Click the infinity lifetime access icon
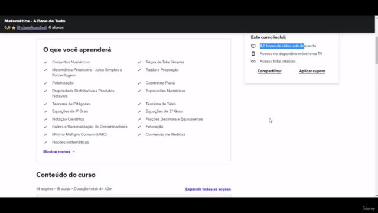The image size is (378, 213). 253,62
